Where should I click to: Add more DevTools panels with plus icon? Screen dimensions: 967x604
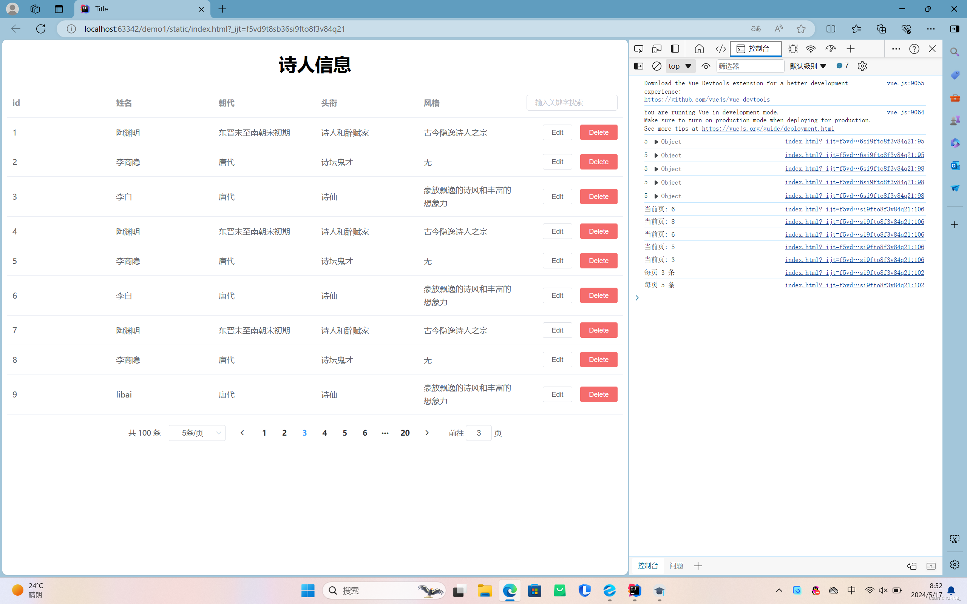pyautogui.click(x=850, y=48)
